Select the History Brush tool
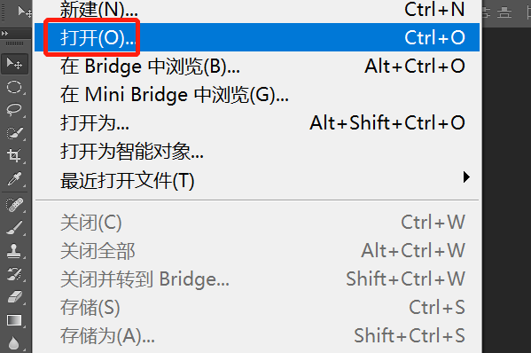This screenshot has height=353, width=531. [x=14, y=274]
